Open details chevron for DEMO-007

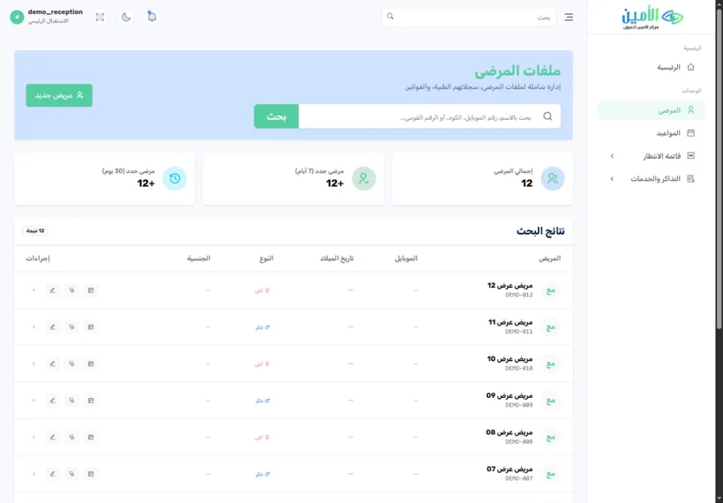34,474
